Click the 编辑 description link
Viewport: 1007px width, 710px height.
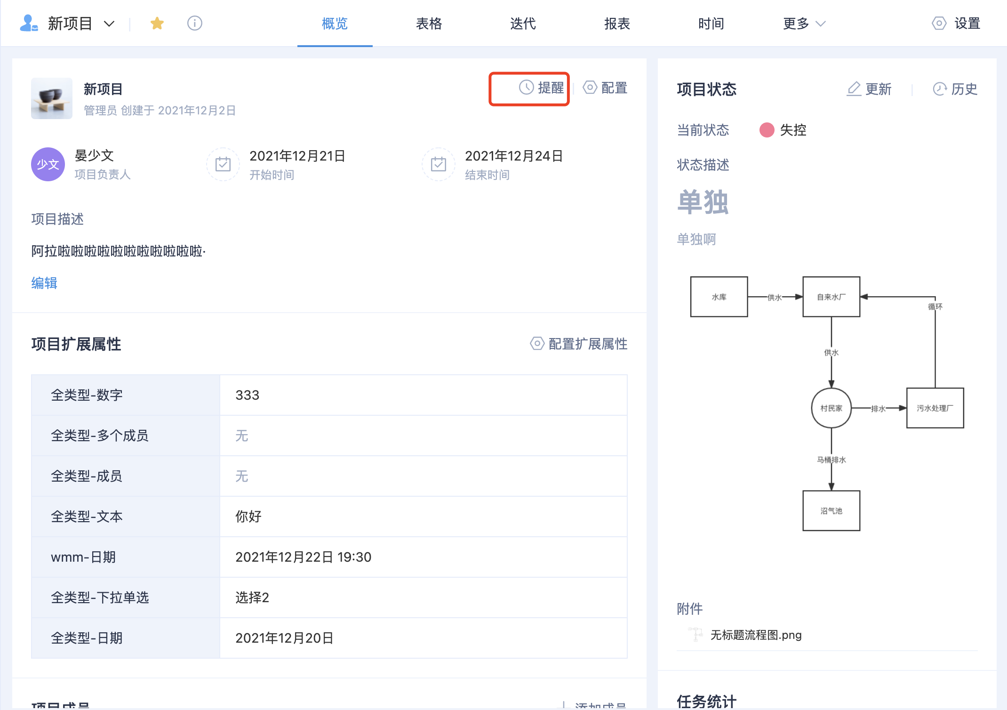[x=44, y=283]
